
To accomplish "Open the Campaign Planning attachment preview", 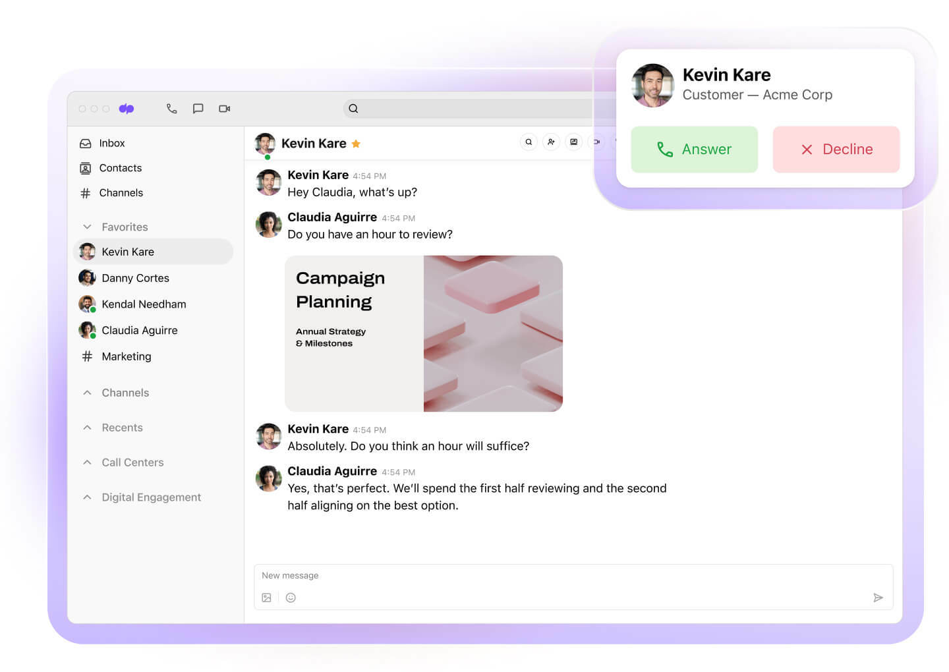I will pos(424,333).
